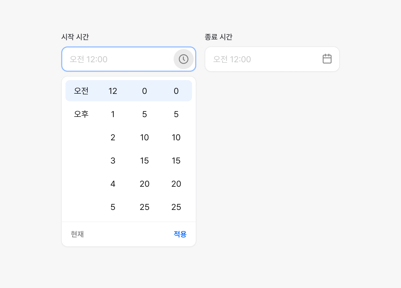
Task: Select 25 in the seconds column
Action: [176, 207]
